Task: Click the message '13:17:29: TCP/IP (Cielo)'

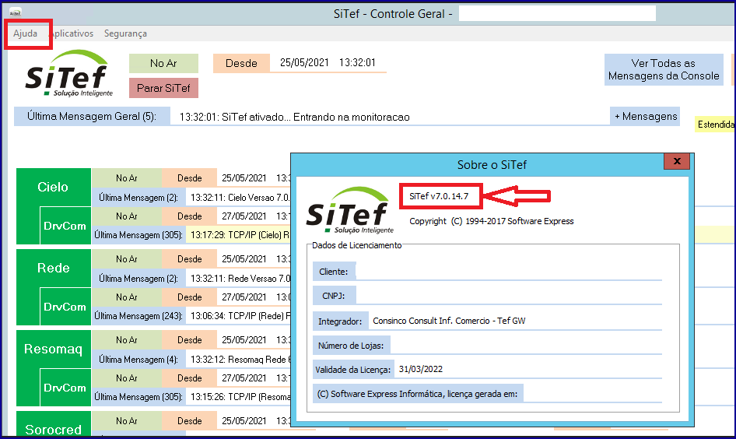Action: pyautogui.click(x=240, y=235)
